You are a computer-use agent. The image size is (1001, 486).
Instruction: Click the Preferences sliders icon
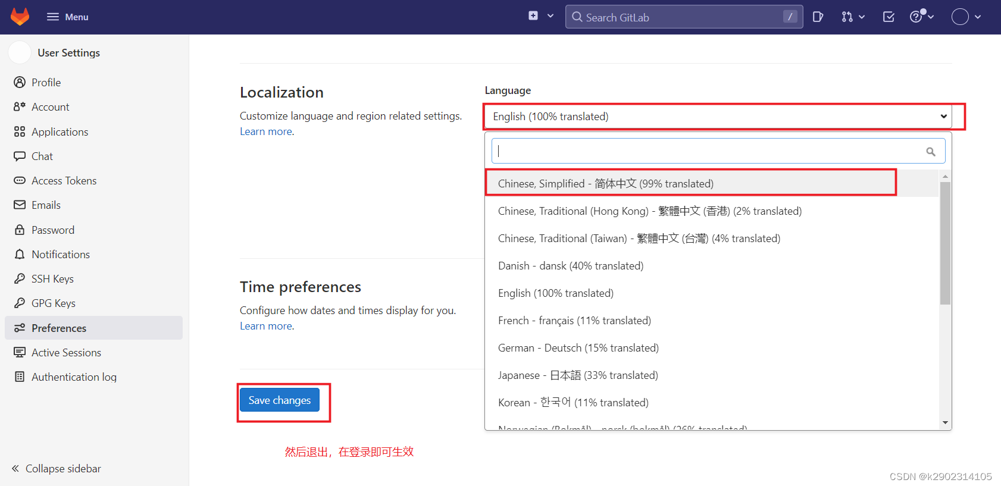point(20,328)
